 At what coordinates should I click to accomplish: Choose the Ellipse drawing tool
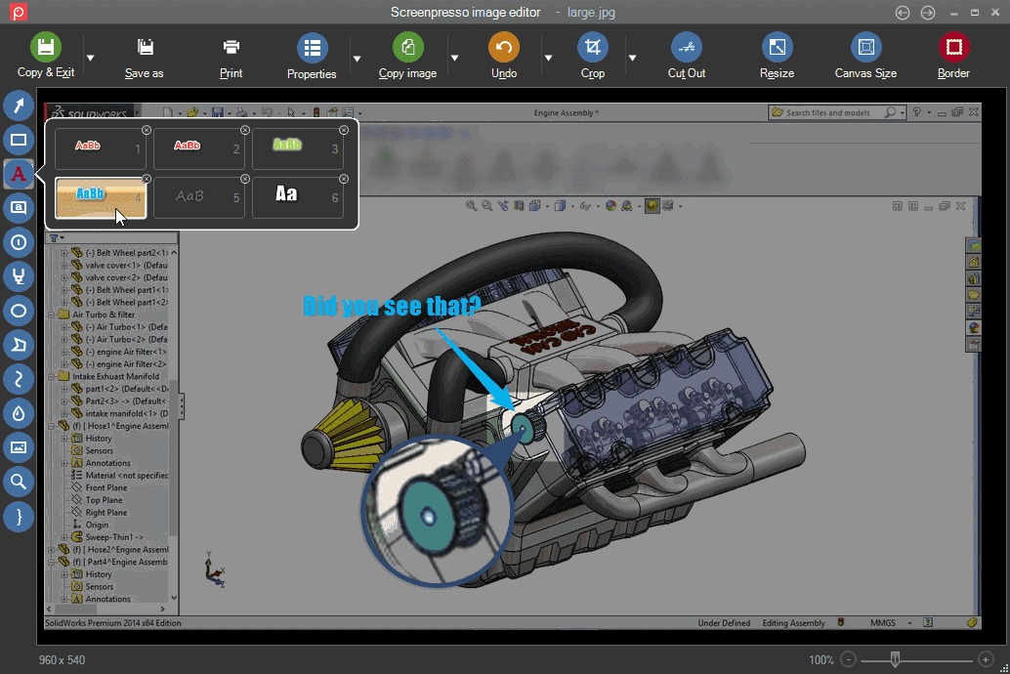[19, 311]
